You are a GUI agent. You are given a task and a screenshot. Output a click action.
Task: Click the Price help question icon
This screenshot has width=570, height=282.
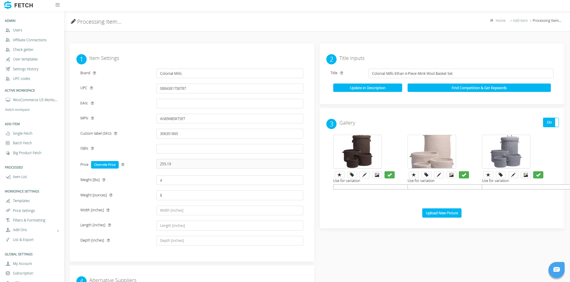coord(123,165)
